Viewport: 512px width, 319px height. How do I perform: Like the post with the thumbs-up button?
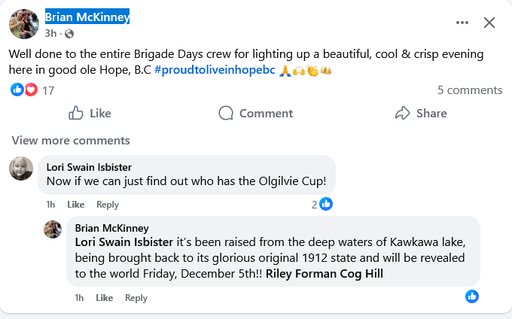pos(90,113)
